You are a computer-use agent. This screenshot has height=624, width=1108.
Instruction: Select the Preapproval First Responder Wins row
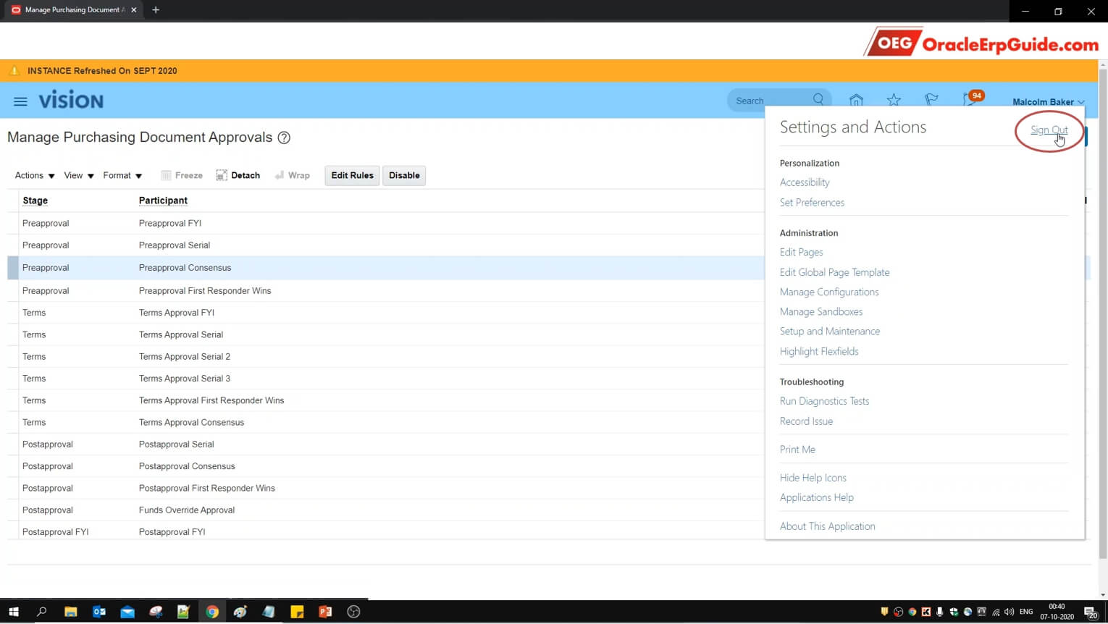[386, 291]
